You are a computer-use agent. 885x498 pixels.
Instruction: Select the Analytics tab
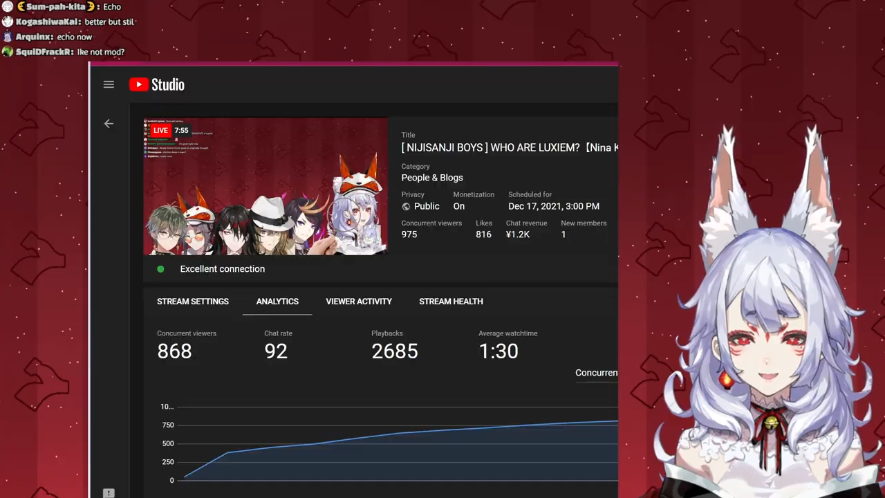[x=277, y=302]
